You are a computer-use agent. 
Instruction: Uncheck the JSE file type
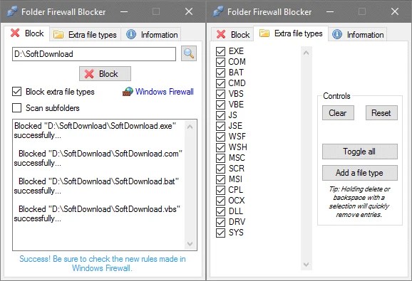220,126
